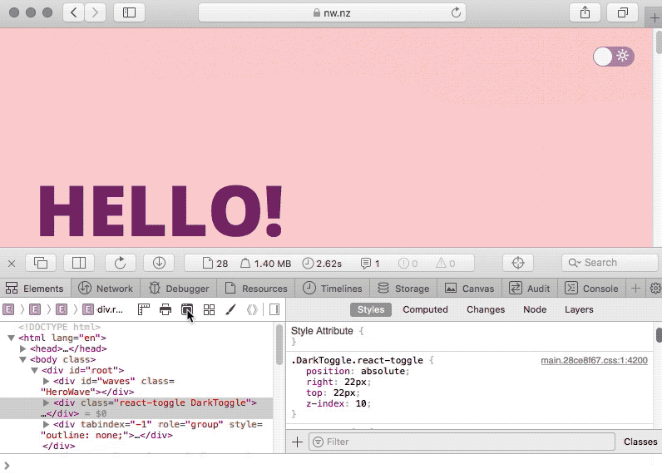Add a new style rule with plus
This screenshot has height=474, width=662.
pos(297,442)
